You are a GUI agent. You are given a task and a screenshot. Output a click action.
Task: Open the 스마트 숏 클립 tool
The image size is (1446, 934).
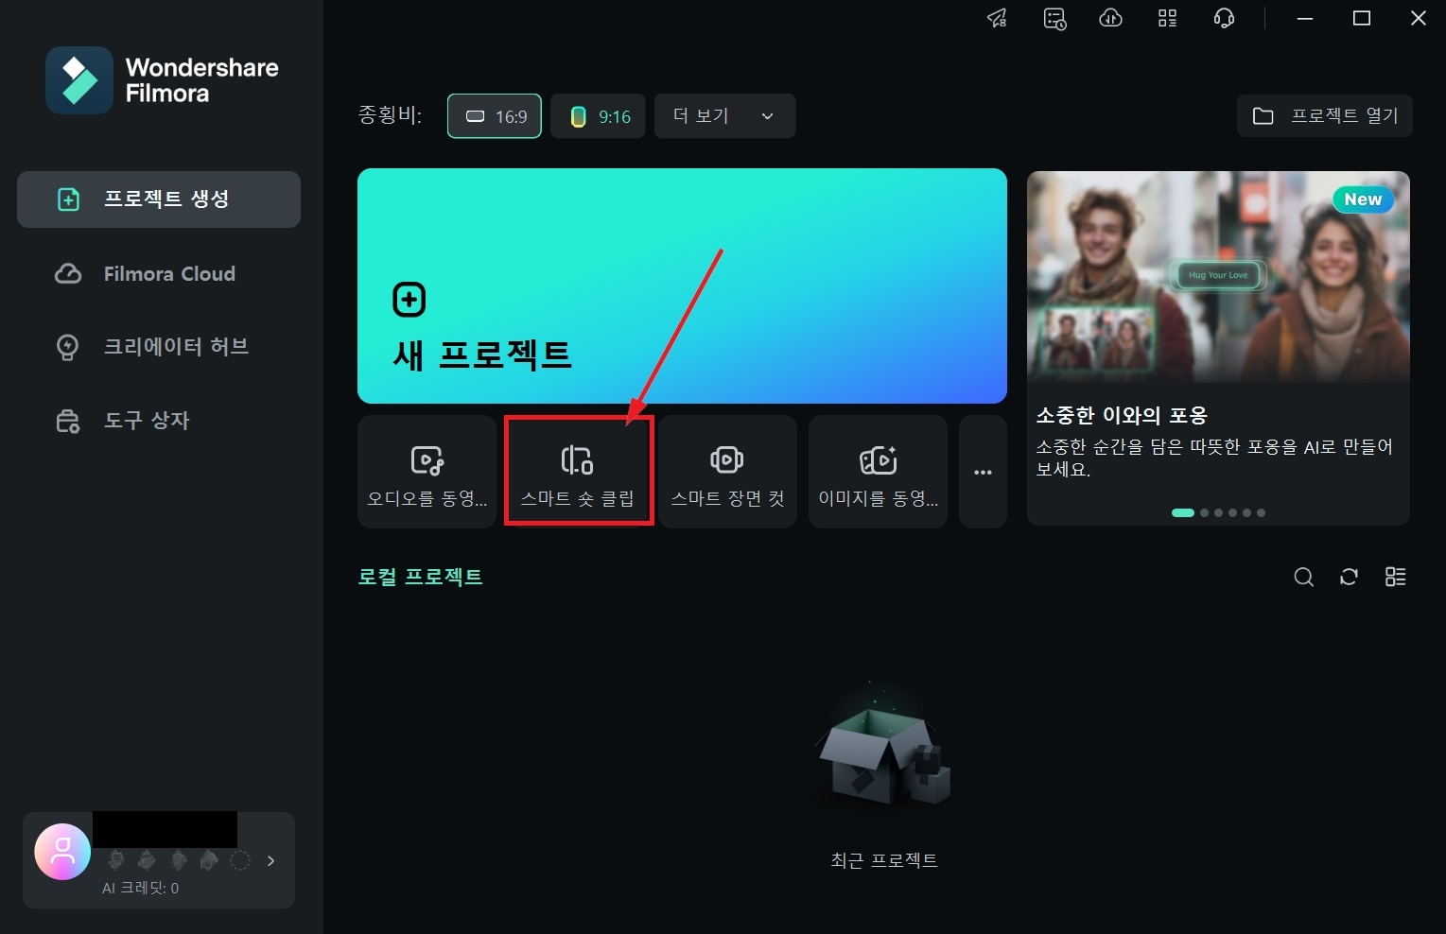tap(578, 472)
